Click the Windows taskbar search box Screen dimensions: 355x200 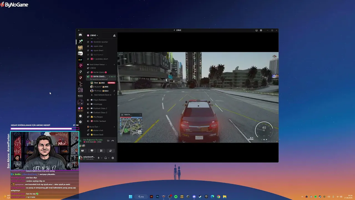[141, 197]
